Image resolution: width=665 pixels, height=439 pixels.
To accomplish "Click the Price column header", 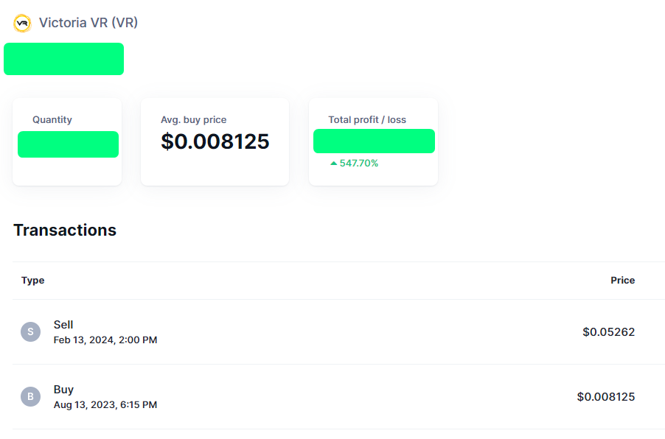I will [623, 281].
